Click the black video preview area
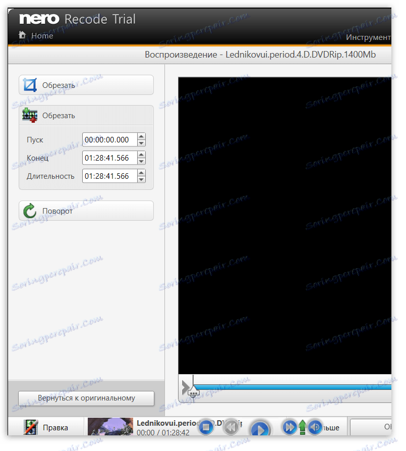 point(285,225)
